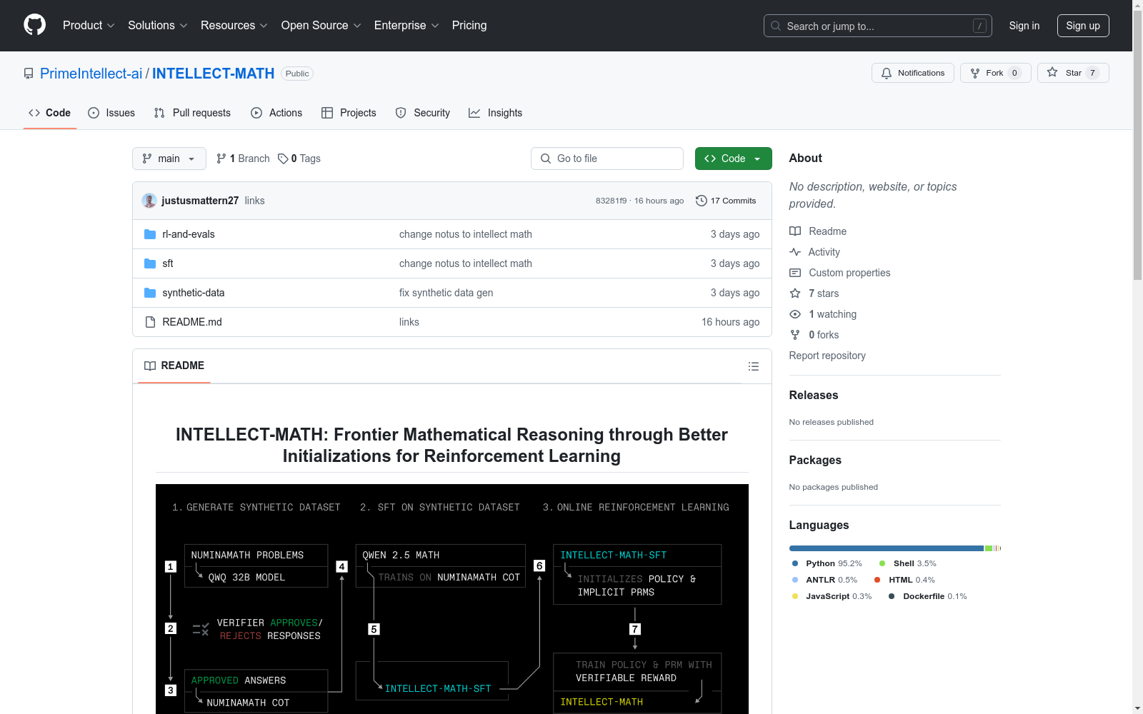Expand the Enterprise menu
Screen dimensions: 1143x714
click(406, 26)
